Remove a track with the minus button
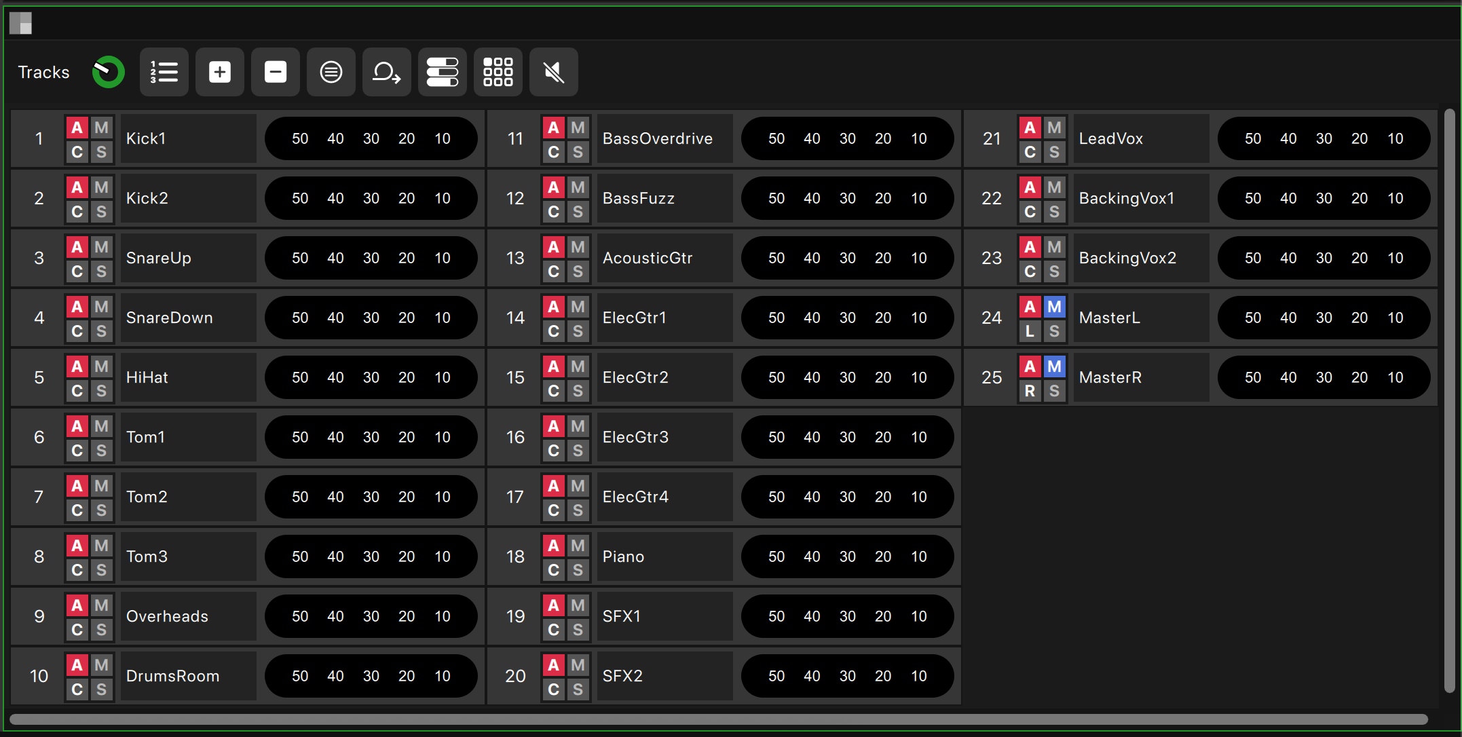 pyautogui.click(x=276, y=72)
